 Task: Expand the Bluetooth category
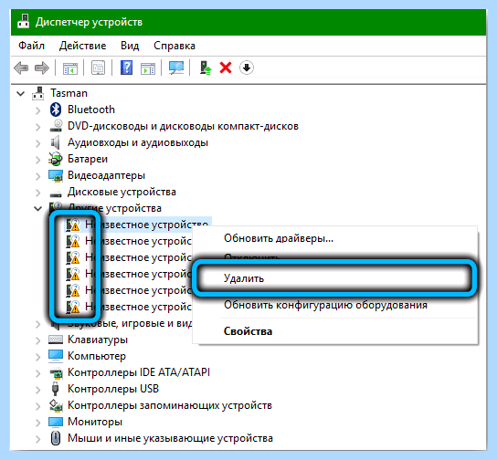[x=38, y=110]
